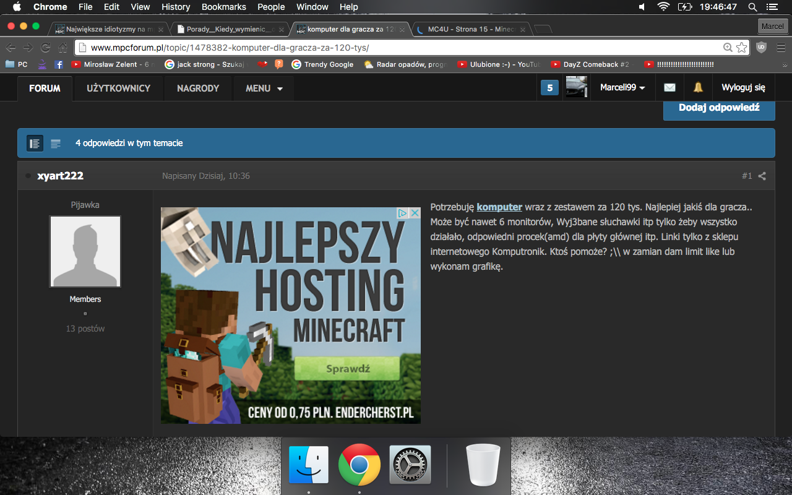This screenshot has height=495, width=792.
Task: Open the Bookmarks menu
Action: pyautogui.click(x=224, y=7)
